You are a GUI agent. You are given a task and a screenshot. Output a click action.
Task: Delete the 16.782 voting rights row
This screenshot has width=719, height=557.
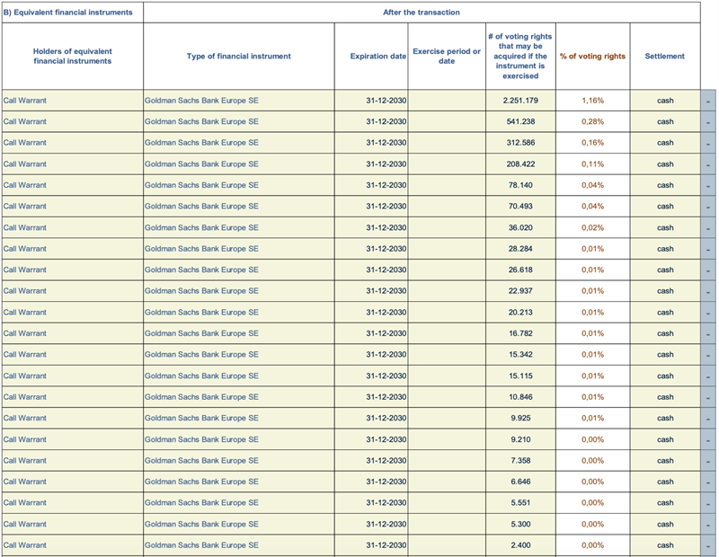[708, 333]
